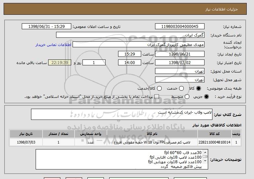This screenshot has height=179, width=254.
Task: Click the واحد شمارش column header
Action: coord(91,134)
